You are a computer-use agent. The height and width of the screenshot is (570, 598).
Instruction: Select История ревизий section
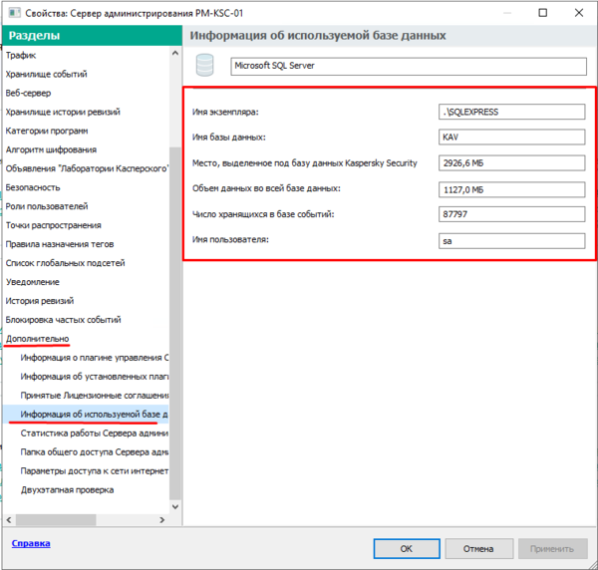pyautogui.click(x=39, y=301)
